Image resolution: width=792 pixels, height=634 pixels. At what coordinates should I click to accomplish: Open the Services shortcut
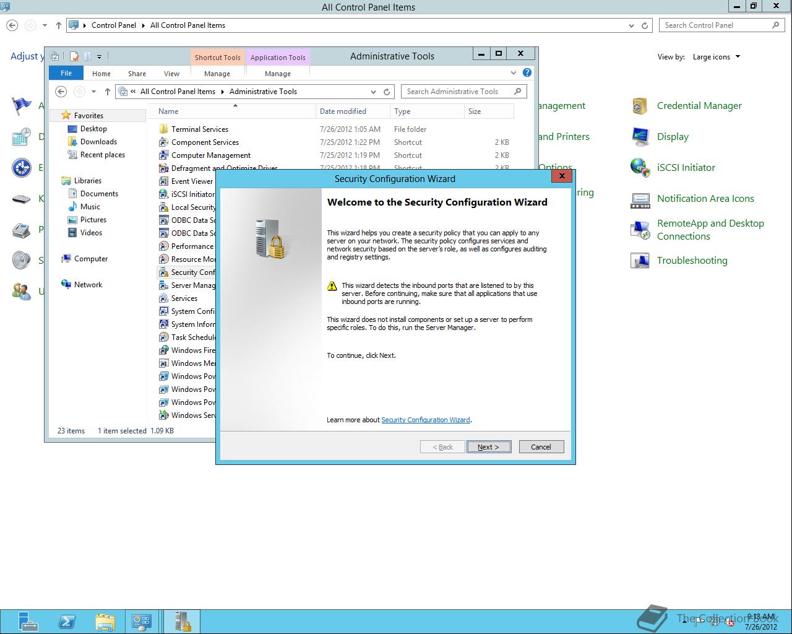184,298
